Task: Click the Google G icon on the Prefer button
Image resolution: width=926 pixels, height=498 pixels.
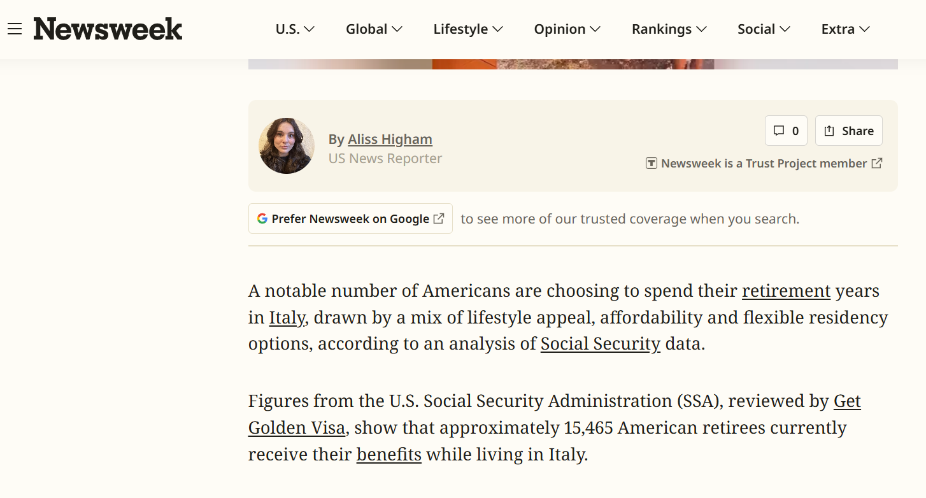Action: click(x=262, y=218)
